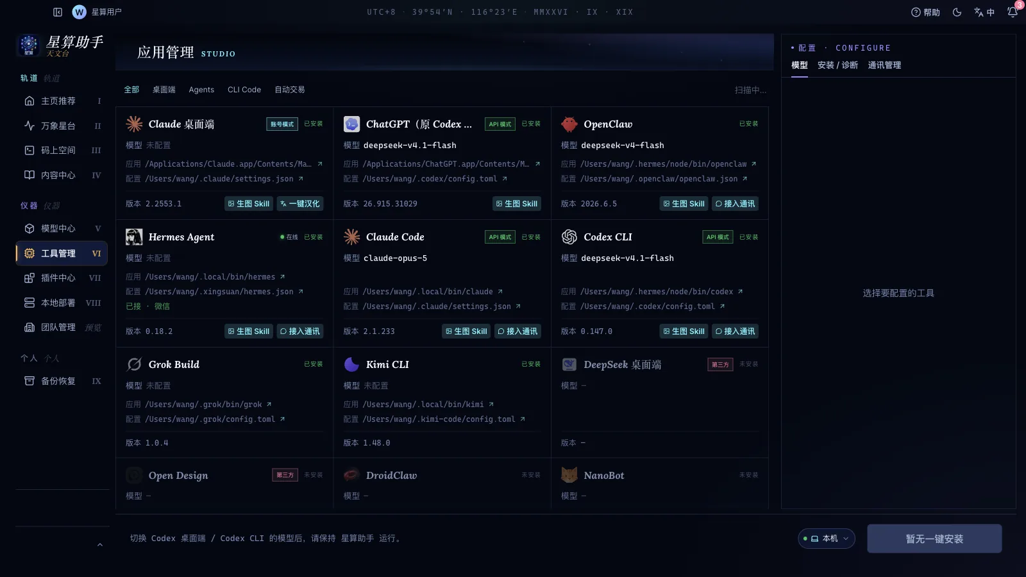Screen dimensions: 1026x577
Task: Collapse the sidebar panel icon
Action: pos(58,12)
